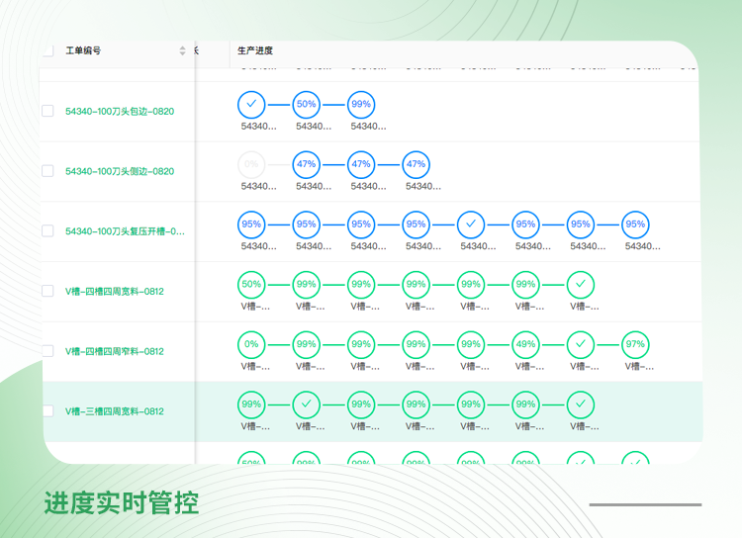Click the first 95% step in 刀头复压开槽 row

click(251, 224)
